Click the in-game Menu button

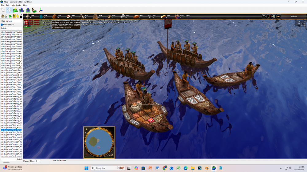(x=293, y=16)
